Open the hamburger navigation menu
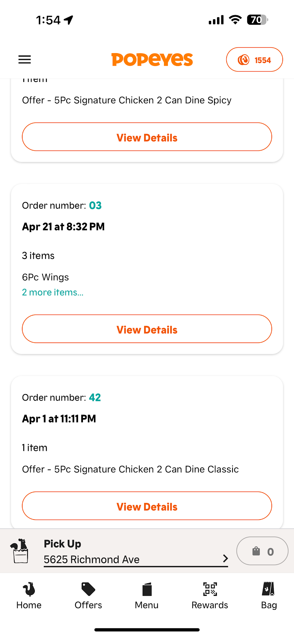 pyautogui.click(x=25, y=60)
